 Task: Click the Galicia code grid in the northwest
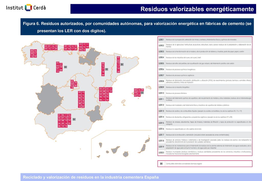[x=34, y=54]
